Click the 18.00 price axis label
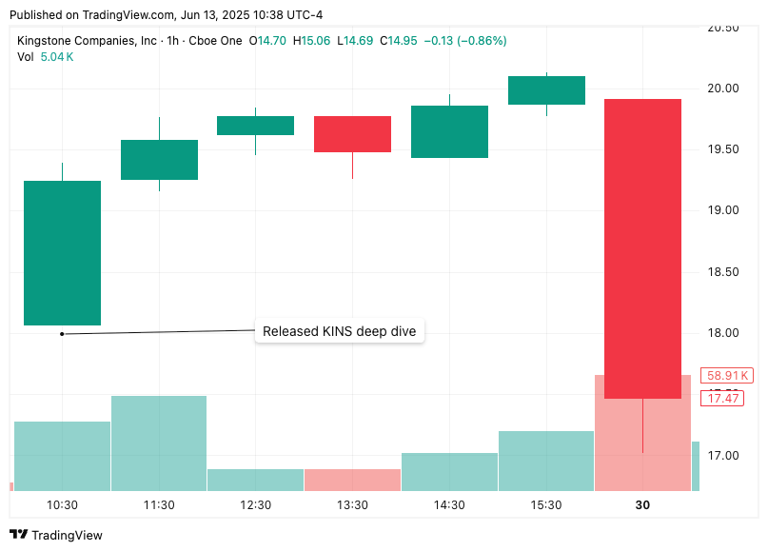The image size is (768, 551). click(723, 333)
